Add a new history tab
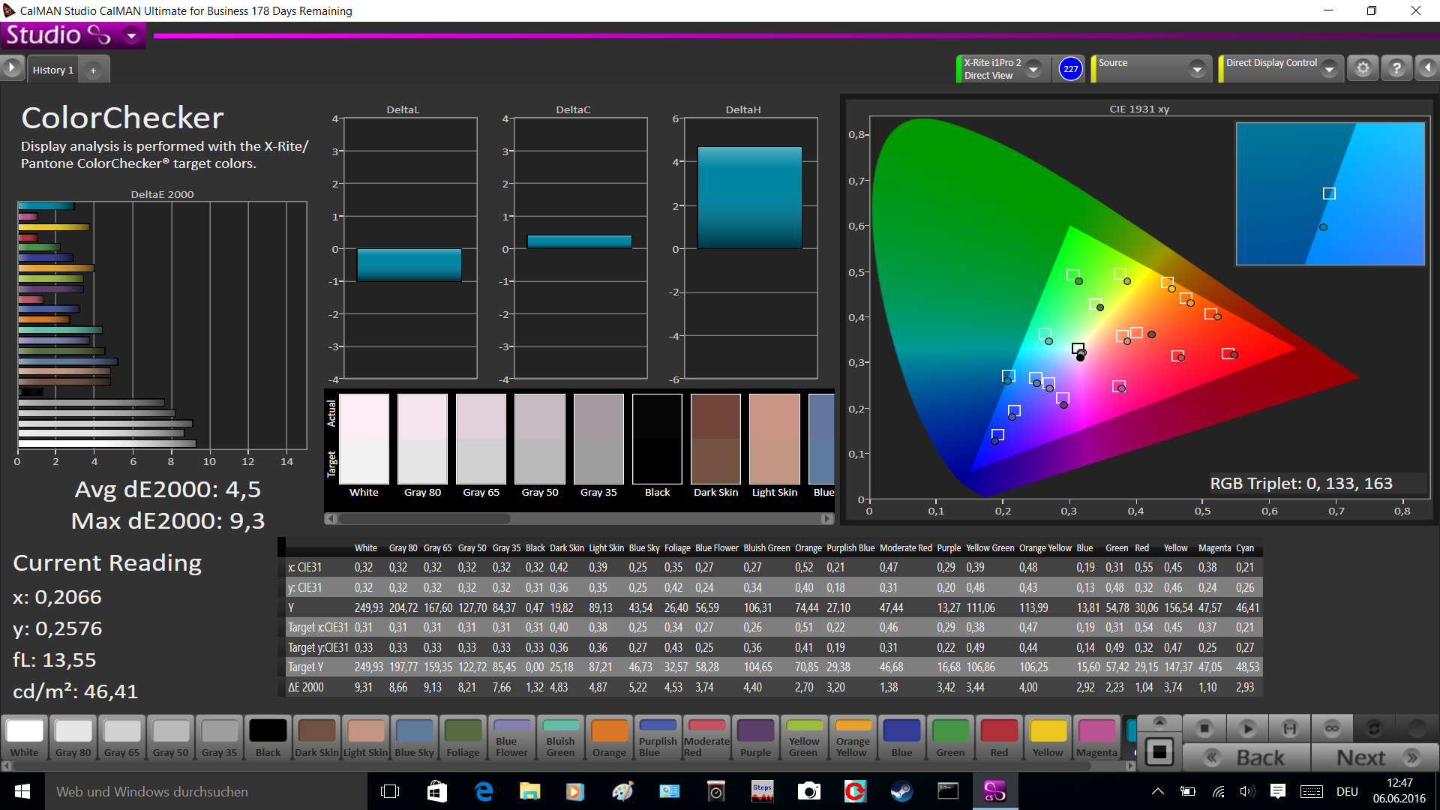The height and width of the screenshot is (810, 1440). (x=93, y=70)
